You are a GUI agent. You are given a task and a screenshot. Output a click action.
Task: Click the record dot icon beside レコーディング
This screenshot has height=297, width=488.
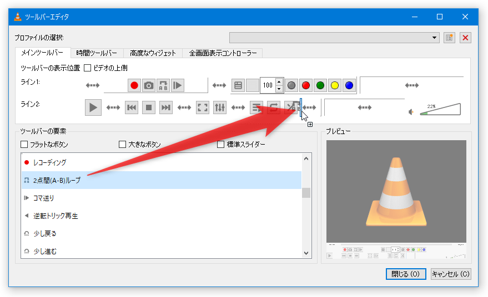[27, 162]
